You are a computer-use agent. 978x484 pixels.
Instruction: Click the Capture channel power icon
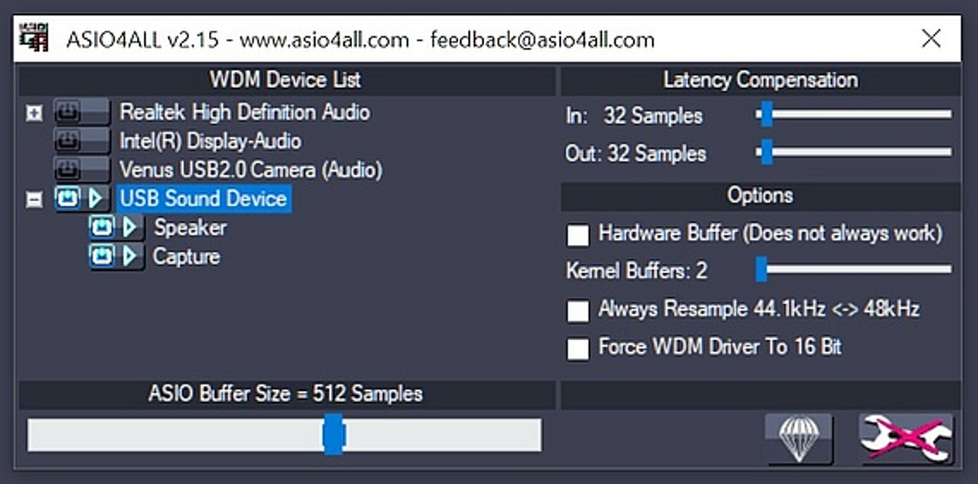click(102, 256)
